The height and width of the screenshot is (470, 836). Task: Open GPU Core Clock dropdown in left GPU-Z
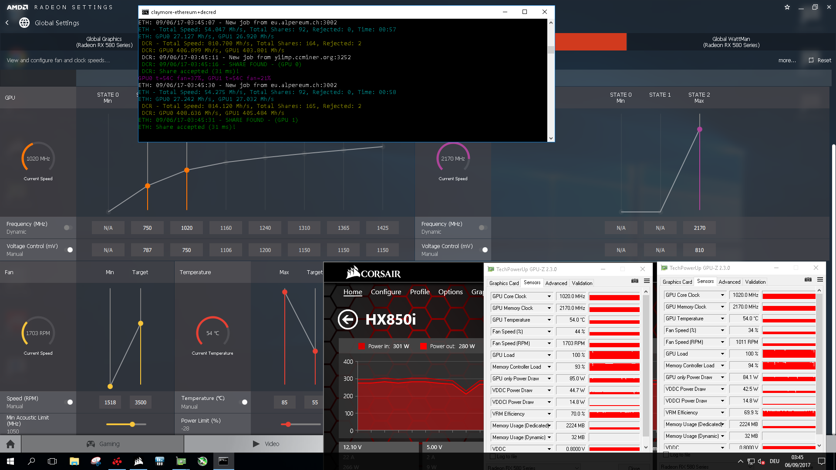click(x=549, y=296)
